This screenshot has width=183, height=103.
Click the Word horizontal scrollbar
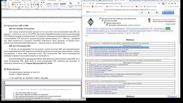41,80
